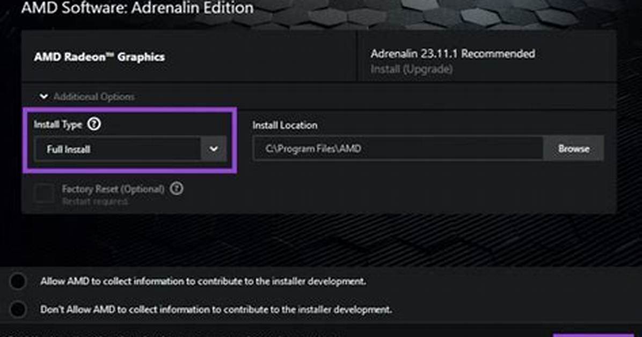The image size is (642, 337).
Task: Enable the Factory Reset checkbox
Action: click(44, 193)
